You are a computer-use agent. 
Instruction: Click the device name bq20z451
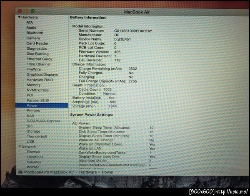[x=122, y=39]
